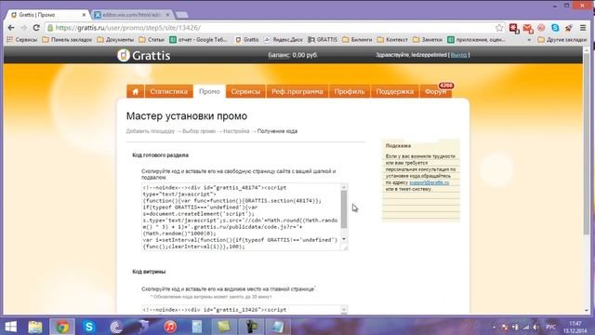This screenshot has height=335, width=595.
Task: Close the Grattis | Промо tab
Action: 84,15
